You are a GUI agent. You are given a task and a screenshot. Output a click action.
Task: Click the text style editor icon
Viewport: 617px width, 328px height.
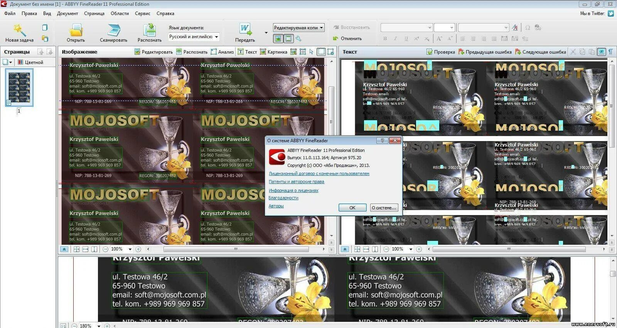515,27
